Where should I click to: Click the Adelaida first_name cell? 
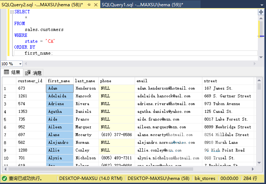60,96
